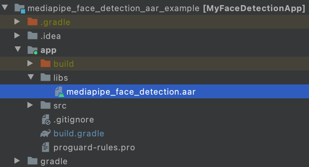Expand the src folder arrow
The image size is (309, 167).
click(x=30, y=105)
